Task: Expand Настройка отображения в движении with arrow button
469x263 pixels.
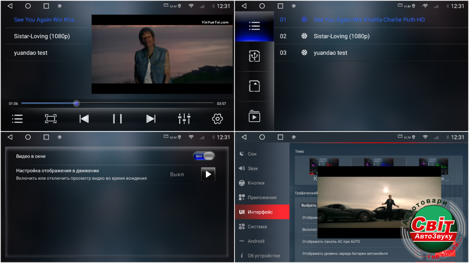Action: click(x=208, y=174)
